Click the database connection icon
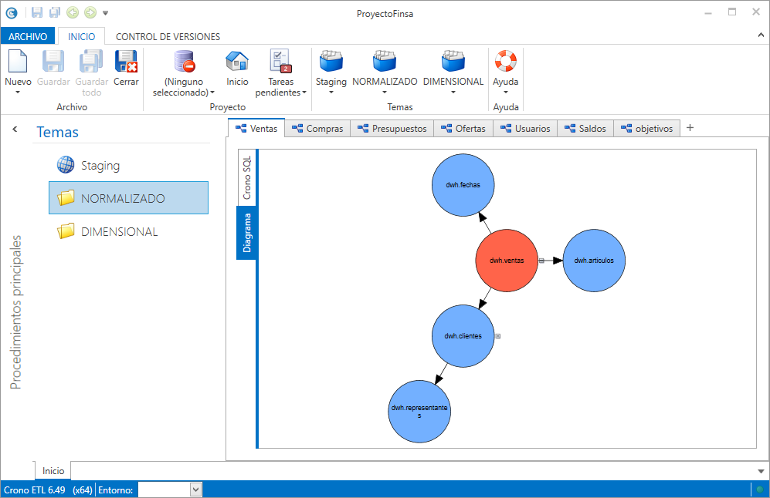This screenshot has width=770, height=498. 184,62
